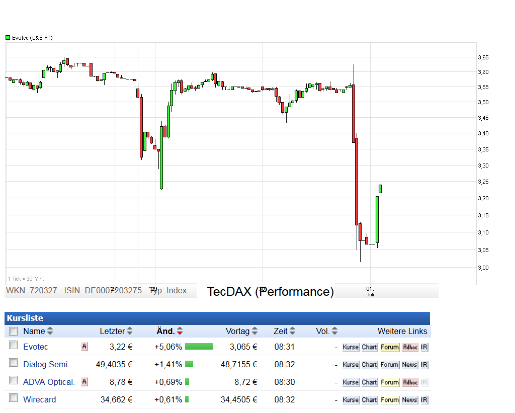Sort by Zeit using its sort arrows

tap(292, 331)
